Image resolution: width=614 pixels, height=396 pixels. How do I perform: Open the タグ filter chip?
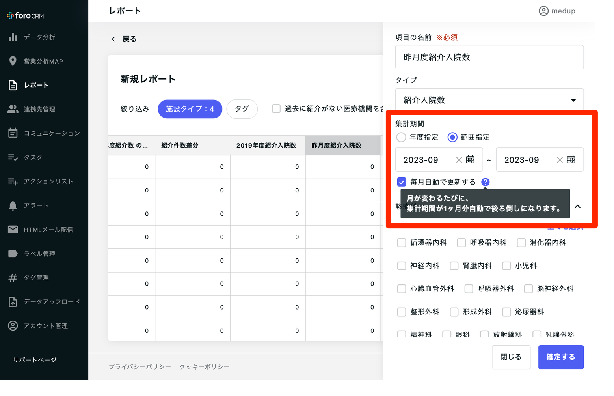[242, 109]
